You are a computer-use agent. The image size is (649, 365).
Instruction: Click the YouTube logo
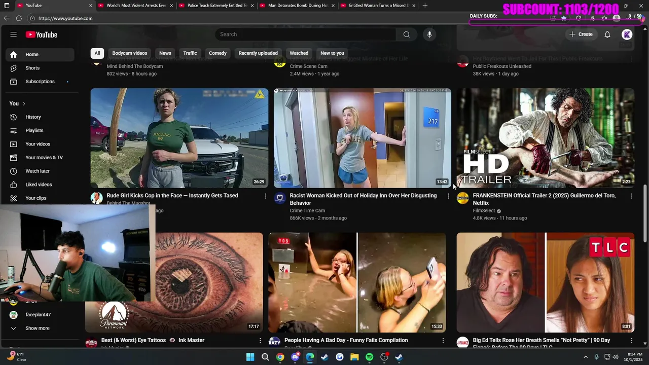[x=42, y=34]
